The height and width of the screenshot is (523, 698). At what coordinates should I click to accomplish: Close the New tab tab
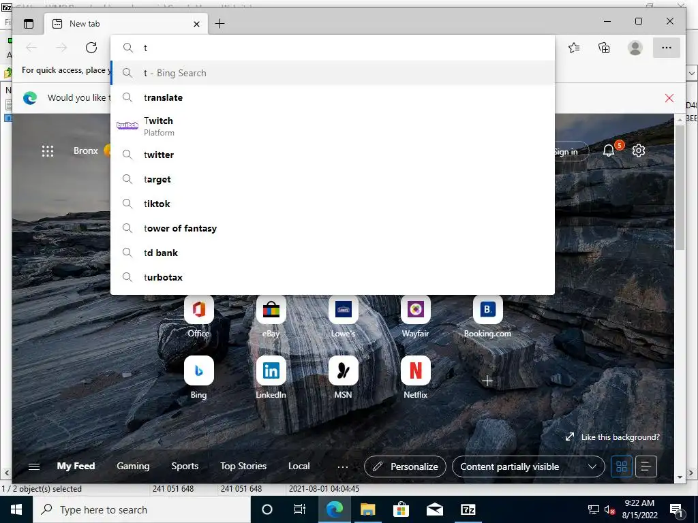click(x=197, y=24)
